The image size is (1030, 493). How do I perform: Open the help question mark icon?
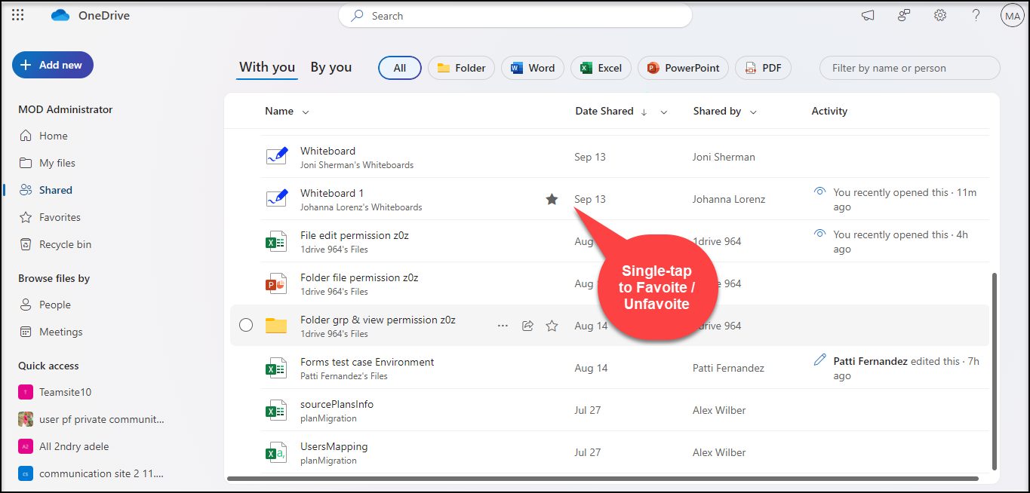point(976,15)
